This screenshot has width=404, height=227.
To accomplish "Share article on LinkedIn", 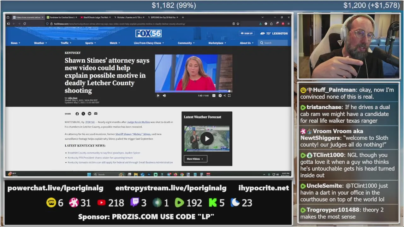I will [89, 113].
